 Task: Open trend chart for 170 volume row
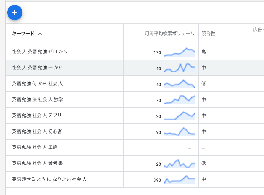tap(180, 52)
